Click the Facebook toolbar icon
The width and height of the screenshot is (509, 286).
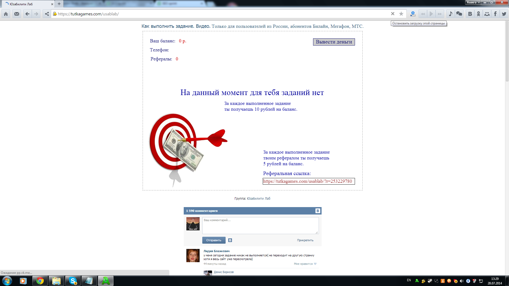pyautogui.click(x=495, y=14)
